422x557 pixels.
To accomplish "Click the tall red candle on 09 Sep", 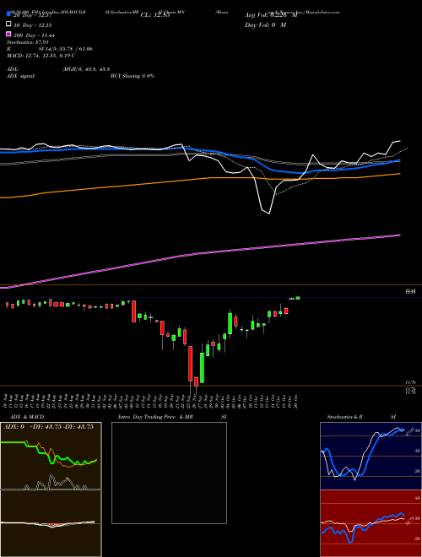I will click(134, 311).
